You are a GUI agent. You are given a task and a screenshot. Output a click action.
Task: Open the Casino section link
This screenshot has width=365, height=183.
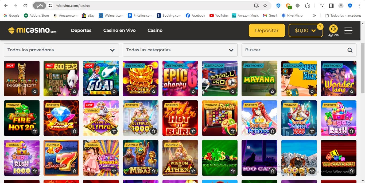pos(155,30)
